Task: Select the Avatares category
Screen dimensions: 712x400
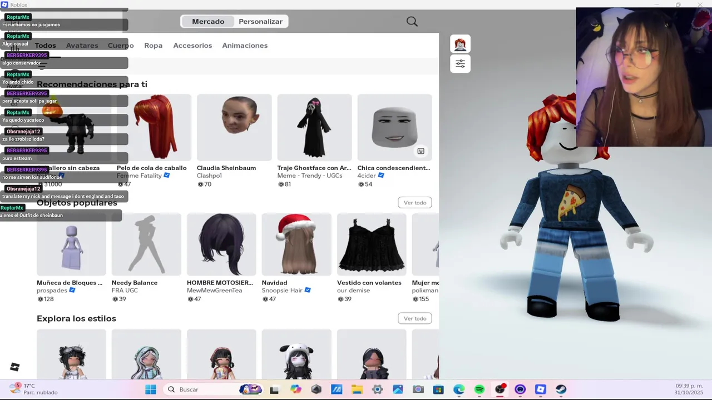Action: [x=82, y=46]
